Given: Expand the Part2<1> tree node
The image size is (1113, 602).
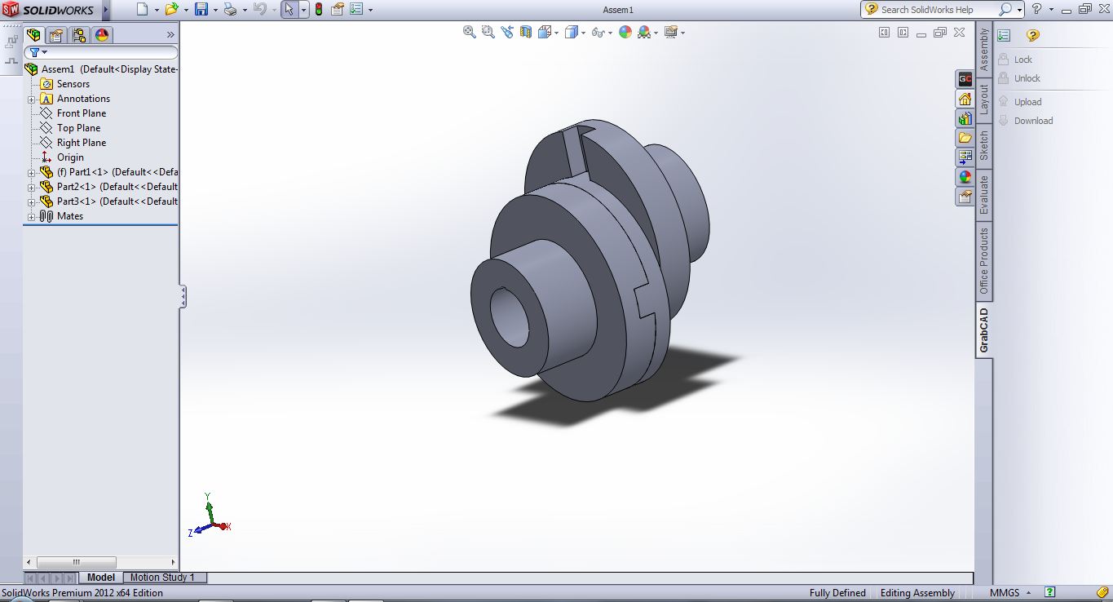Looking at the screenshot, I should pyautogui.click(x=32, y=188).
